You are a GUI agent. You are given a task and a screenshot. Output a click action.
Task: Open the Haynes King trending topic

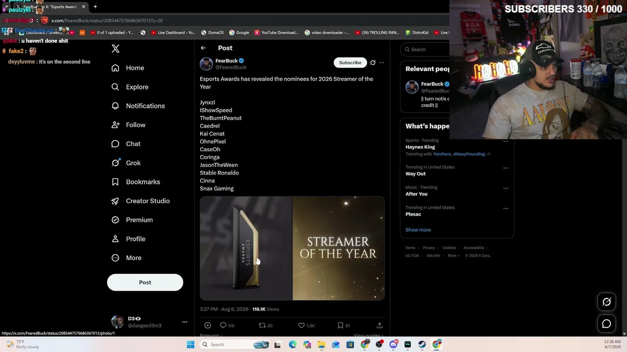pos(420,147)
